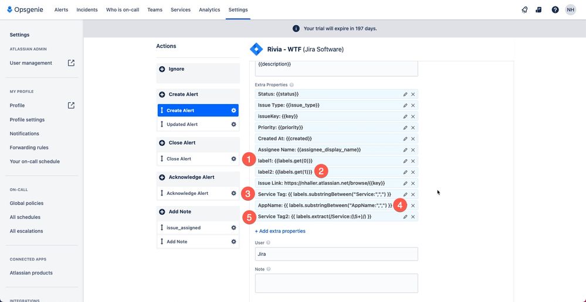Open external link icon for User management
The width and height of the screenshot is (586, 302).
71,63
